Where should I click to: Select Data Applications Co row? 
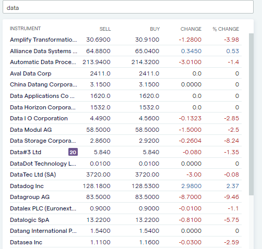[126, 96]
